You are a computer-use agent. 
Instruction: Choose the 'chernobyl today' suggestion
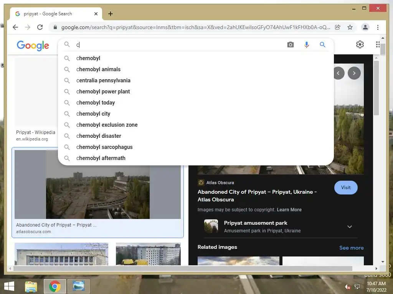[196, 103]
